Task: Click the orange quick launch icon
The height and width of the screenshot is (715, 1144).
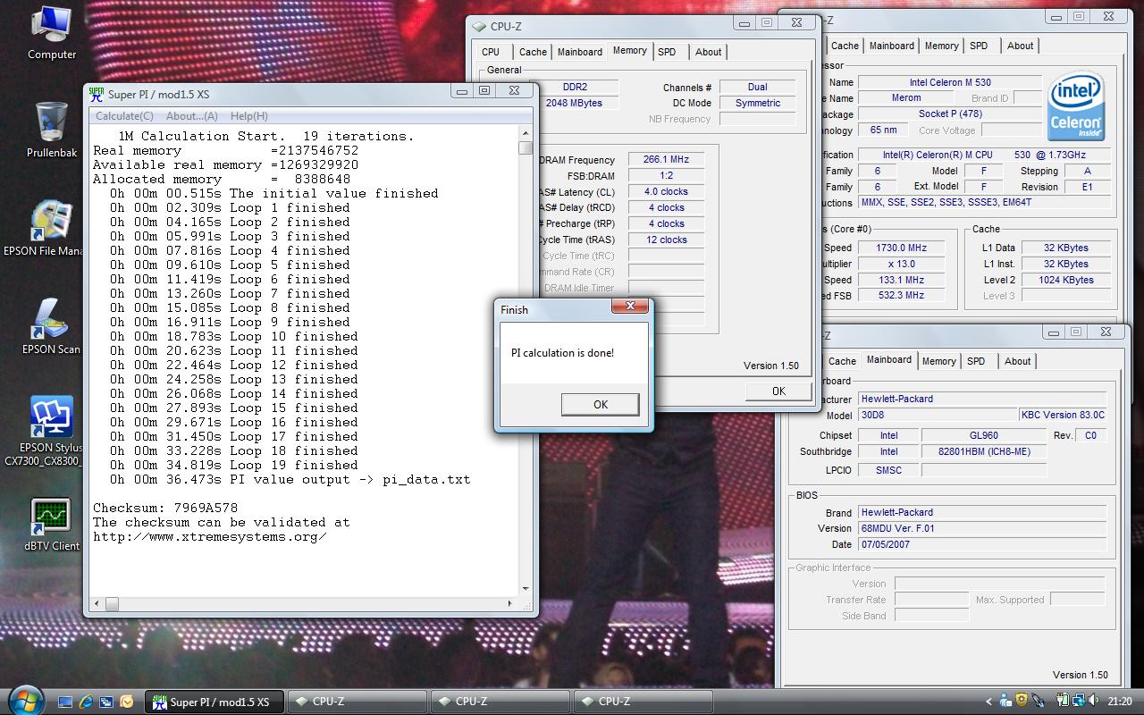Action: [x=126, y=702]
